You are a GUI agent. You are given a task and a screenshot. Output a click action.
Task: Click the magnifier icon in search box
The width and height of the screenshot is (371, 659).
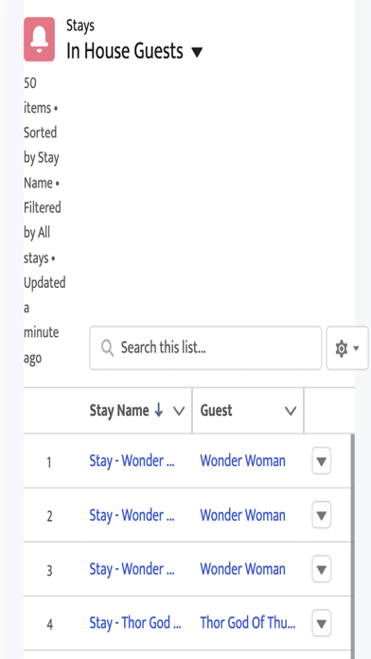pyautogui.click(x=108, y=348)
